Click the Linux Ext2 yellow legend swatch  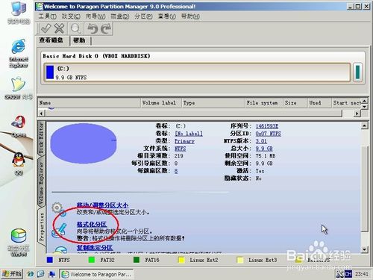(181, 260)
